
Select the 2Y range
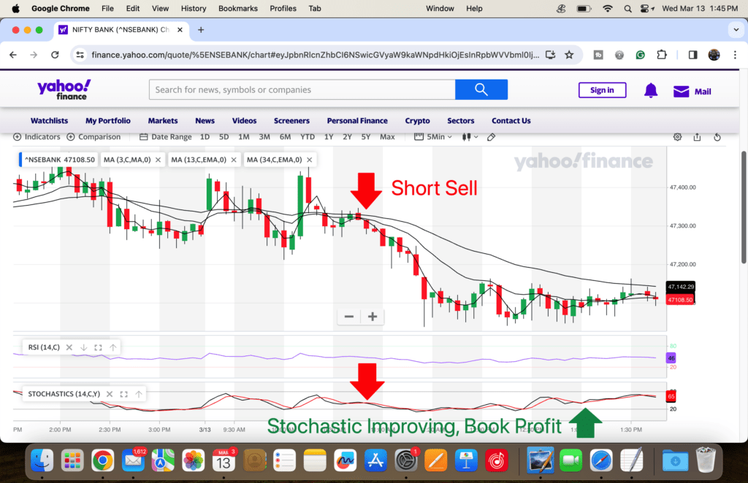pyautogui.click(x=347, y=136)
